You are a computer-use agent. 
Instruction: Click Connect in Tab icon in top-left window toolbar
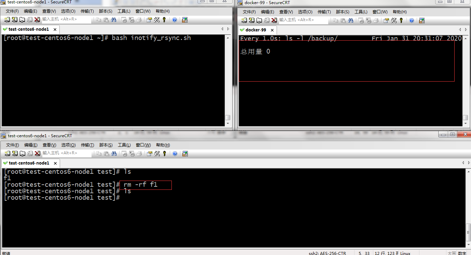(22, 20)
